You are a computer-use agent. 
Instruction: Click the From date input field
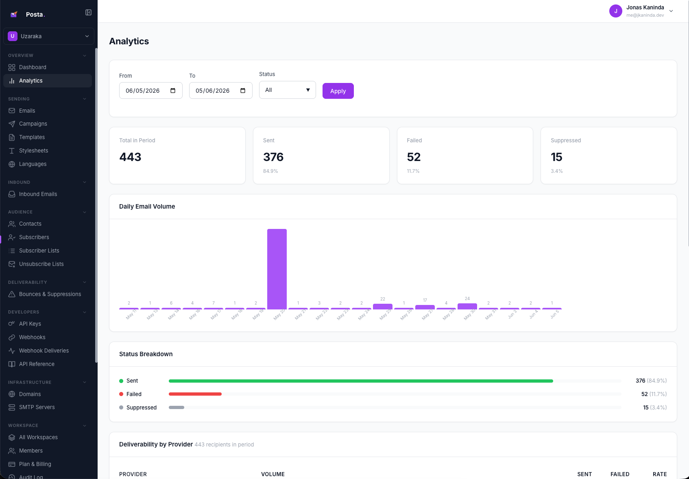[x=151, y=91]
